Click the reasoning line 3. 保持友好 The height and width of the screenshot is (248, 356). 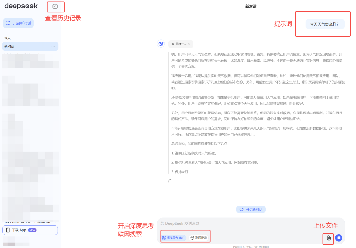(180, 172)
